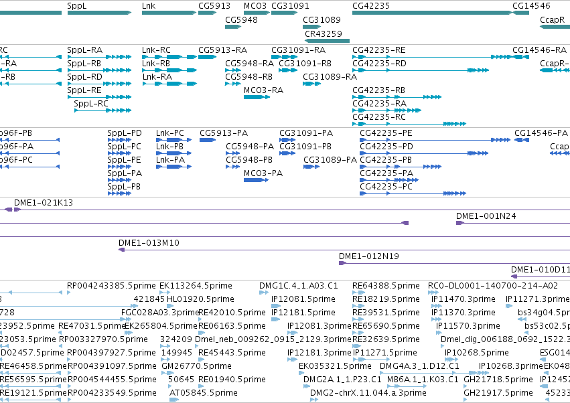570x403 pixels.
Task: Select transcript SppL-RE
Action: coord(84,90)
